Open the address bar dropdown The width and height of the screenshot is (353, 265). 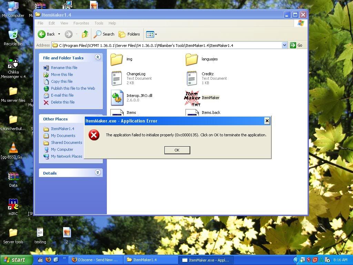pyautogui.click(x=284, y=45)
